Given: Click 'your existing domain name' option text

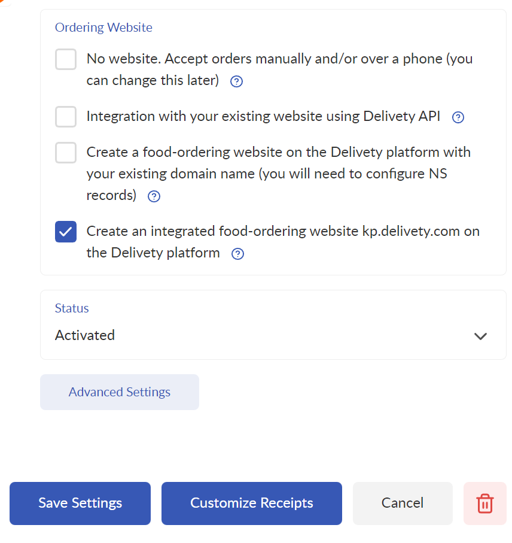Looking at the screenshot, I should point(279,174).
